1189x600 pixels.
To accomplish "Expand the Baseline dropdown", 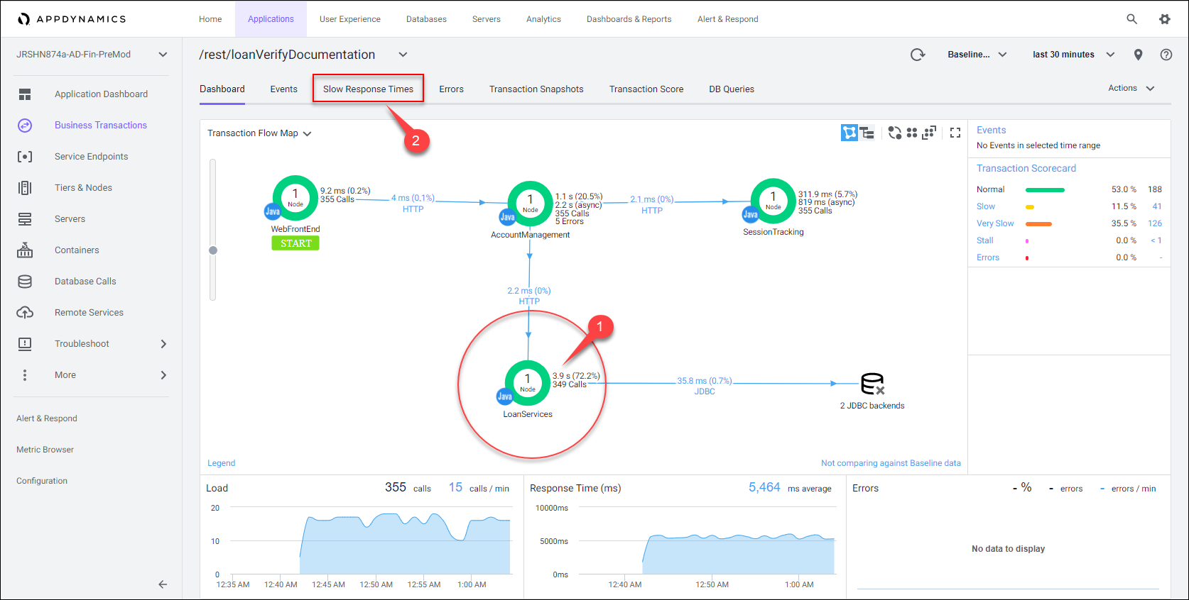I will point(977,55).
